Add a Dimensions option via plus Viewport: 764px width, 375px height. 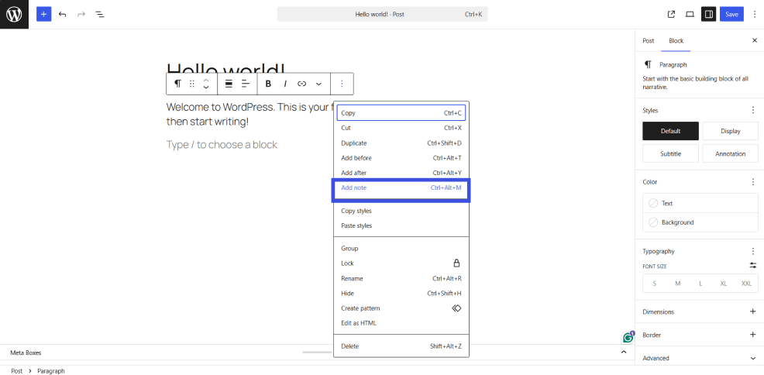tap(753, 311)
